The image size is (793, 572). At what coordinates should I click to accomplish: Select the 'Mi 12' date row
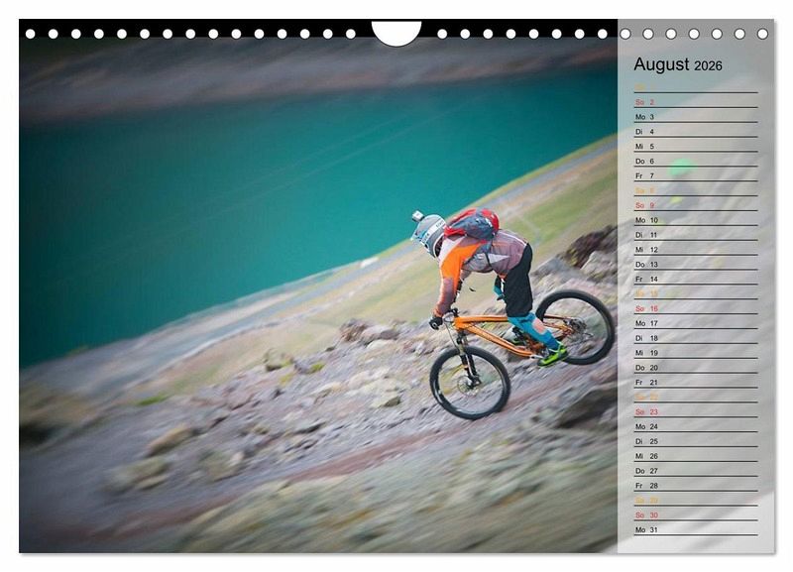[696, 250]
